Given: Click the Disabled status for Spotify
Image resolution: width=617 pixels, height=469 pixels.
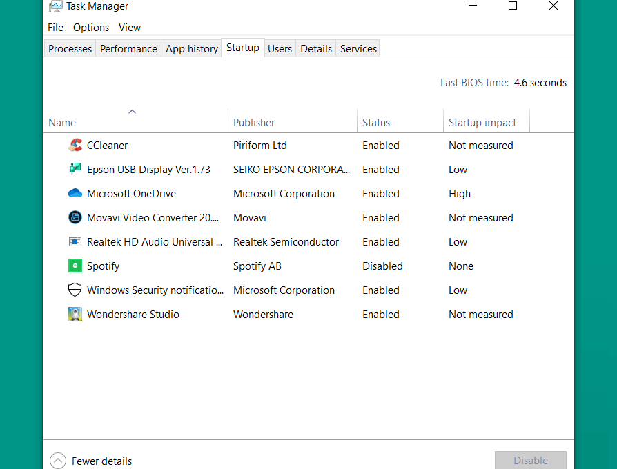Looking at the screenshot, I should (382, 266).
